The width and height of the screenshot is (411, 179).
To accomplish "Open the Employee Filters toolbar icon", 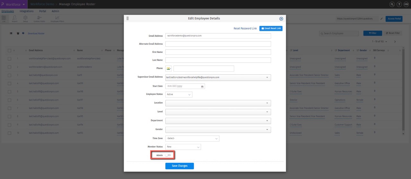I will [x=57, y=19].
